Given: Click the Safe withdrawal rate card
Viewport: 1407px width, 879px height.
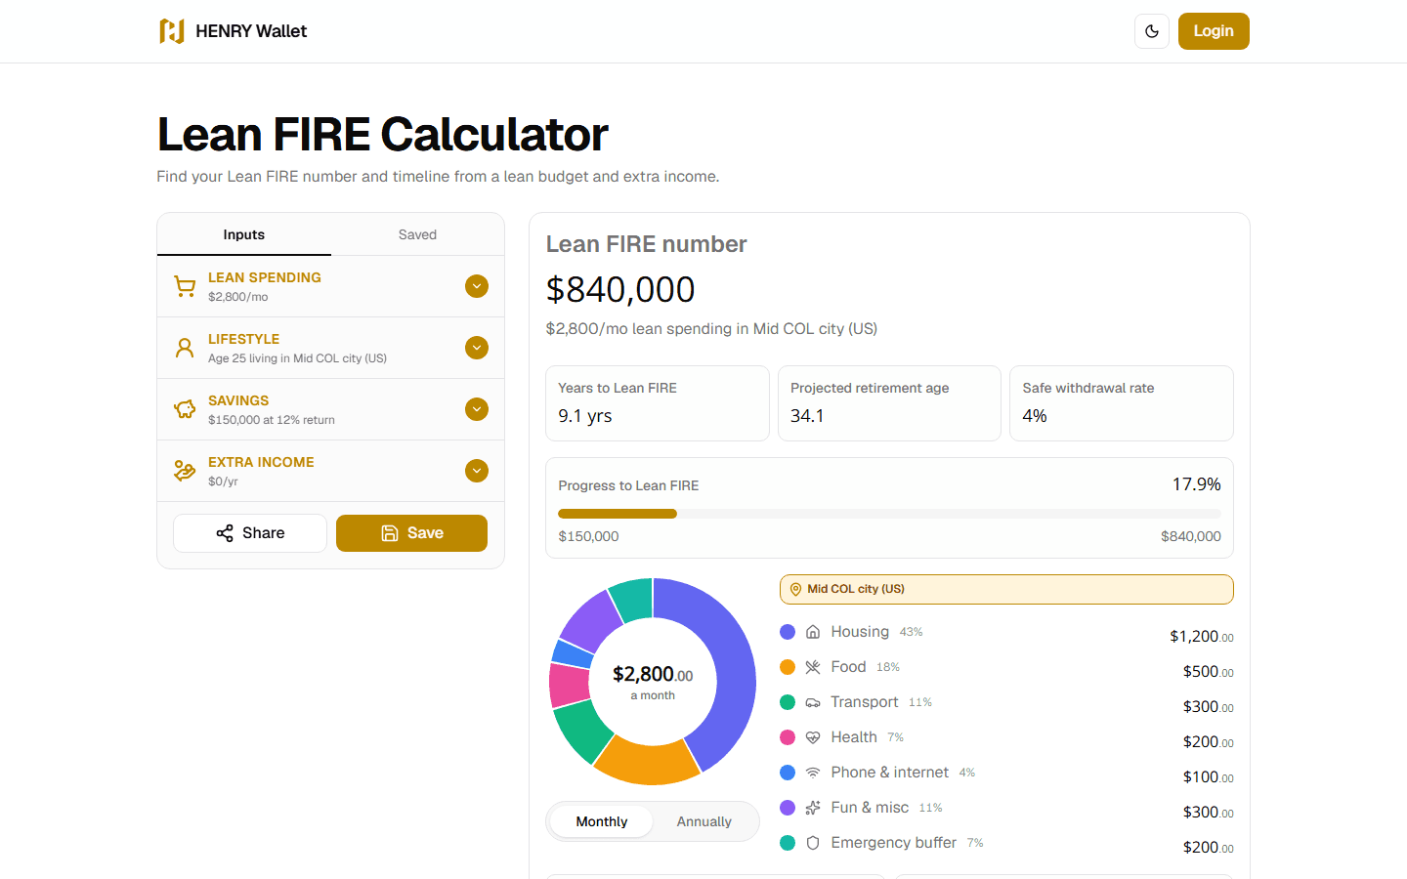Looking at the screenshot, I should tap(1122, 403).
